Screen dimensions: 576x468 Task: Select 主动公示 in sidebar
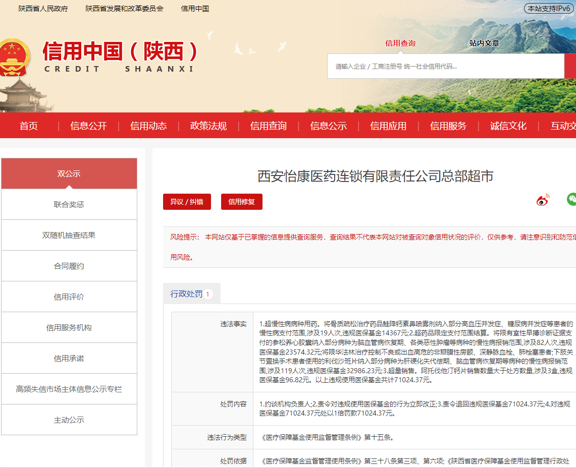[x=69, y=420]
